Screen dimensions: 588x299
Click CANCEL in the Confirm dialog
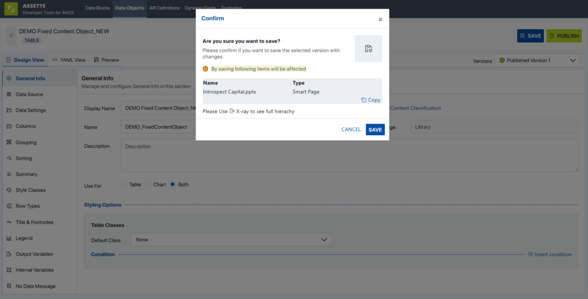351,129
